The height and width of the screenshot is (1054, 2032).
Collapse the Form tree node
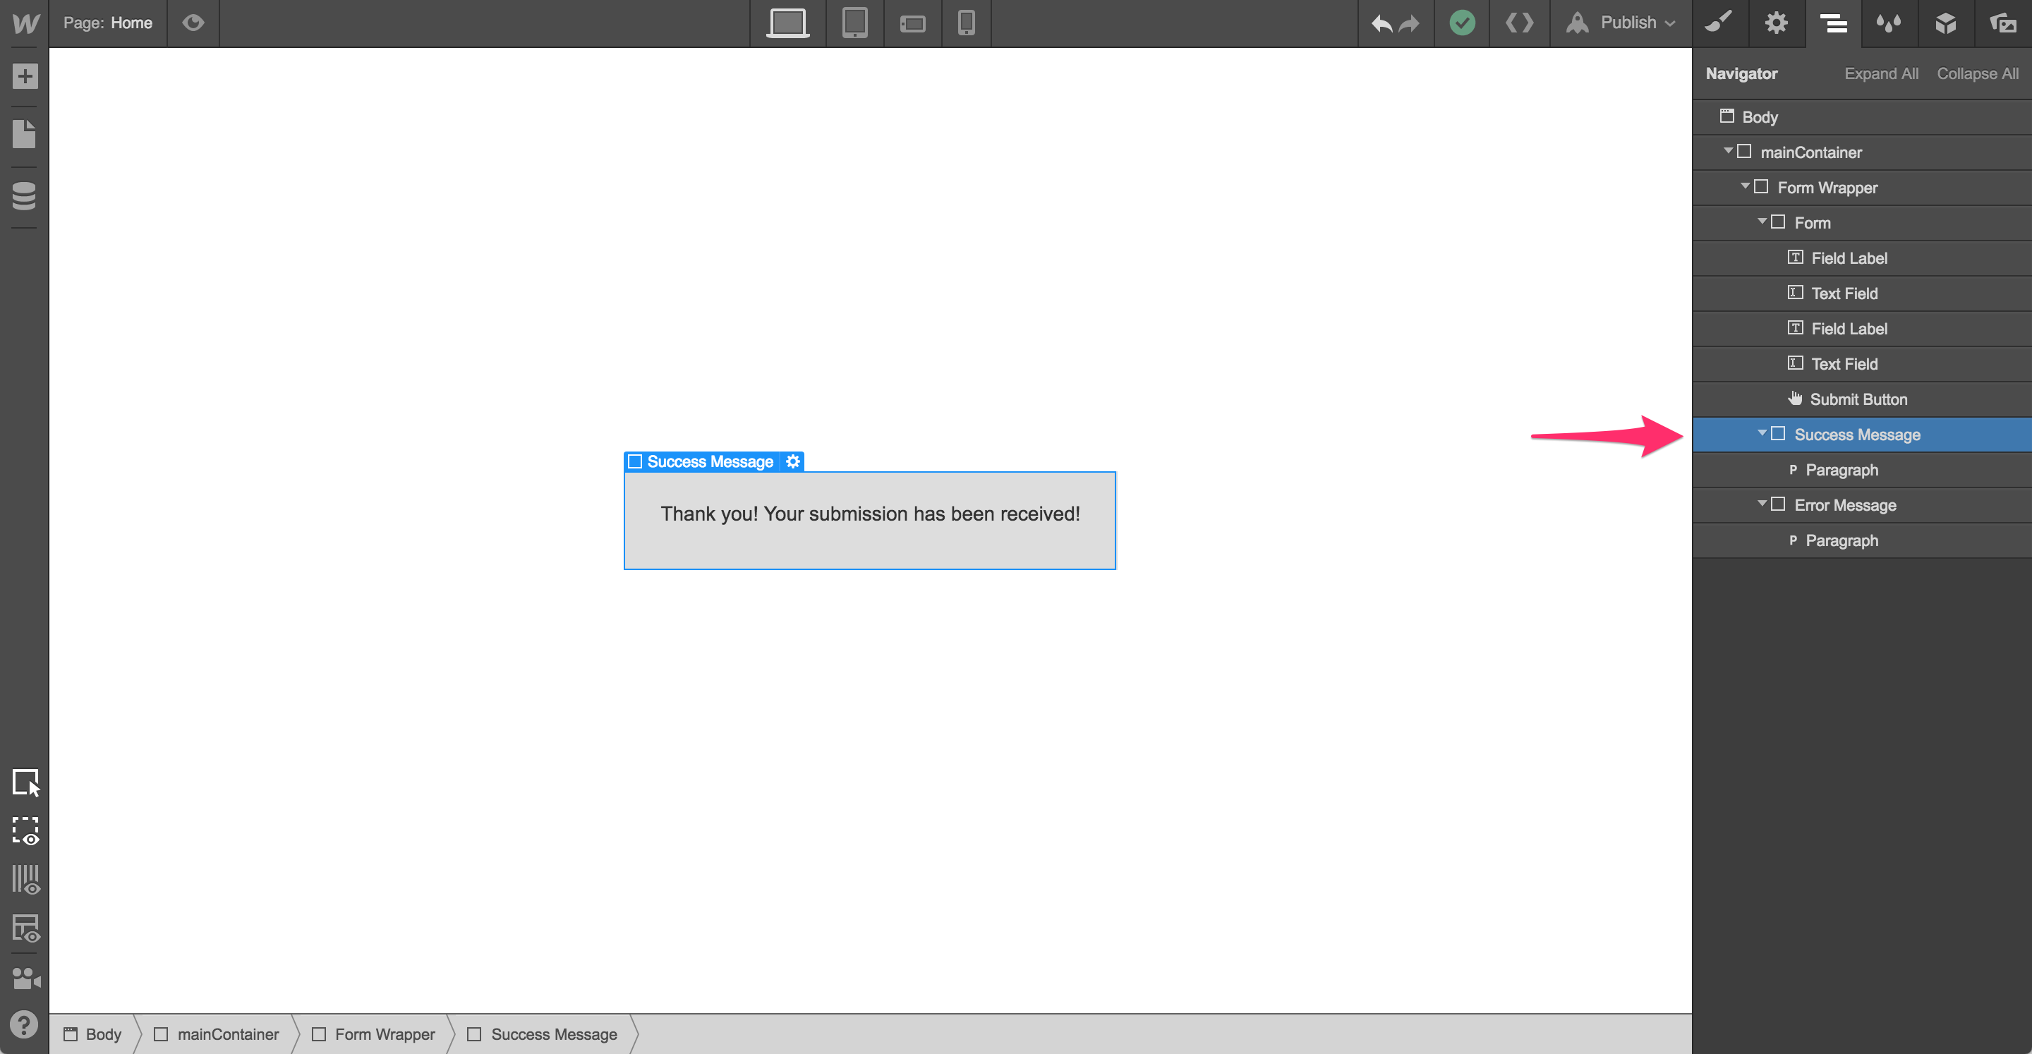(x=1762, y=221)
